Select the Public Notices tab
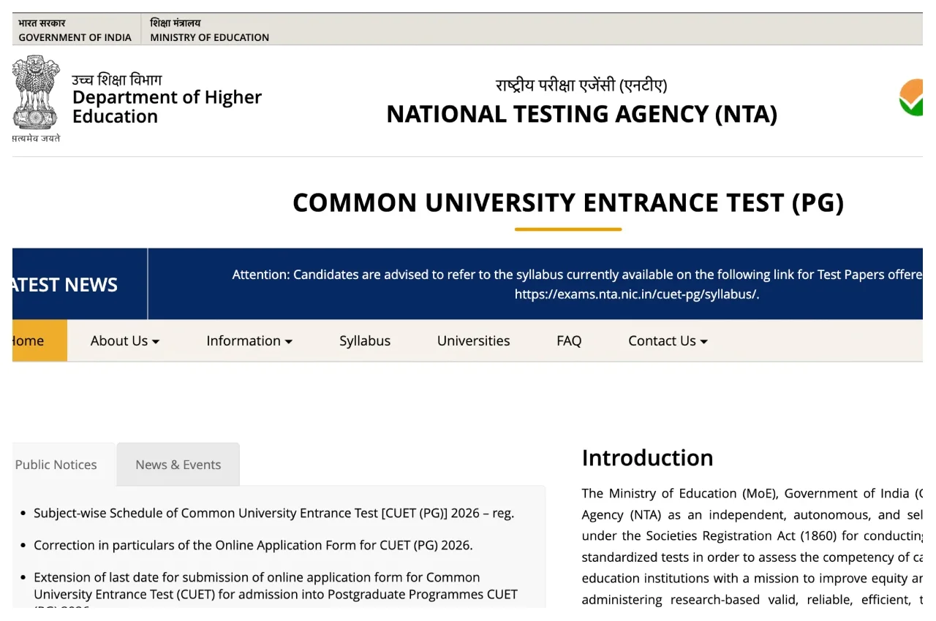This screenshot has height=621, width=936. (56, 465)
